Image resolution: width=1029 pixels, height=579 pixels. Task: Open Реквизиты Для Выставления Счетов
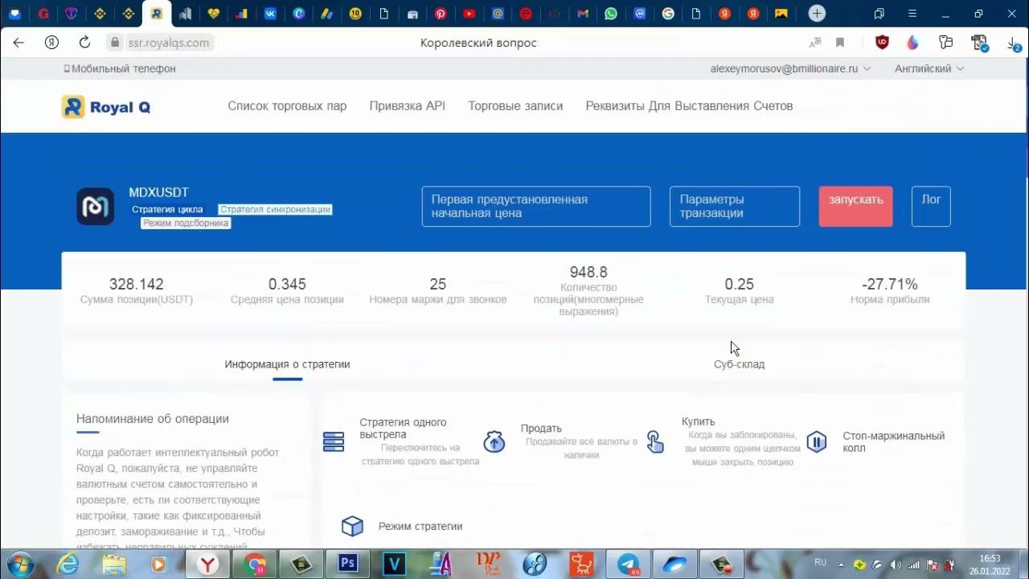pos(689,106)
